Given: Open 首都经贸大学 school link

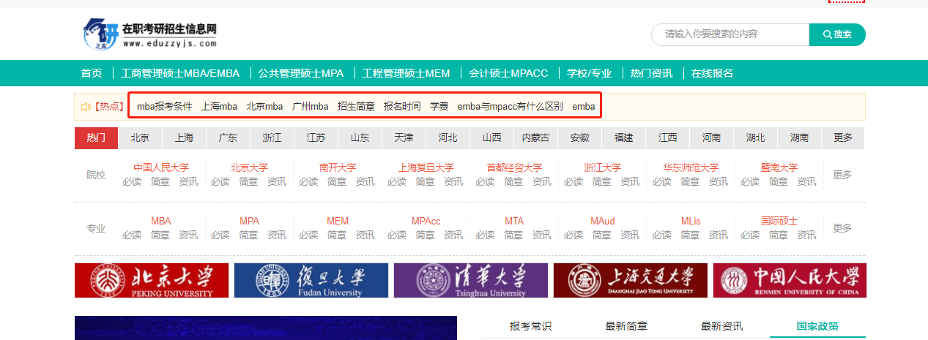Looking at the screenshot, I should pos(514,167).
